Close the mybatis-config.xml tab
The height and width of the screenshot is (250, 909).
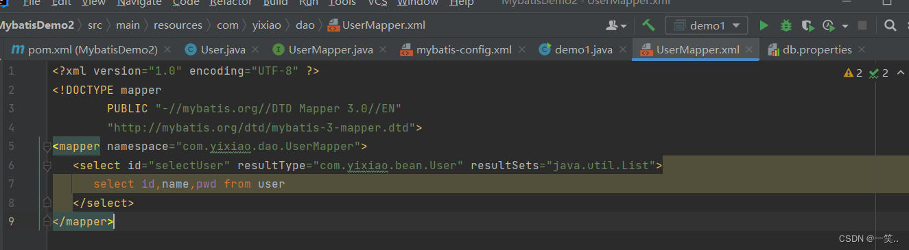[522, 50]
